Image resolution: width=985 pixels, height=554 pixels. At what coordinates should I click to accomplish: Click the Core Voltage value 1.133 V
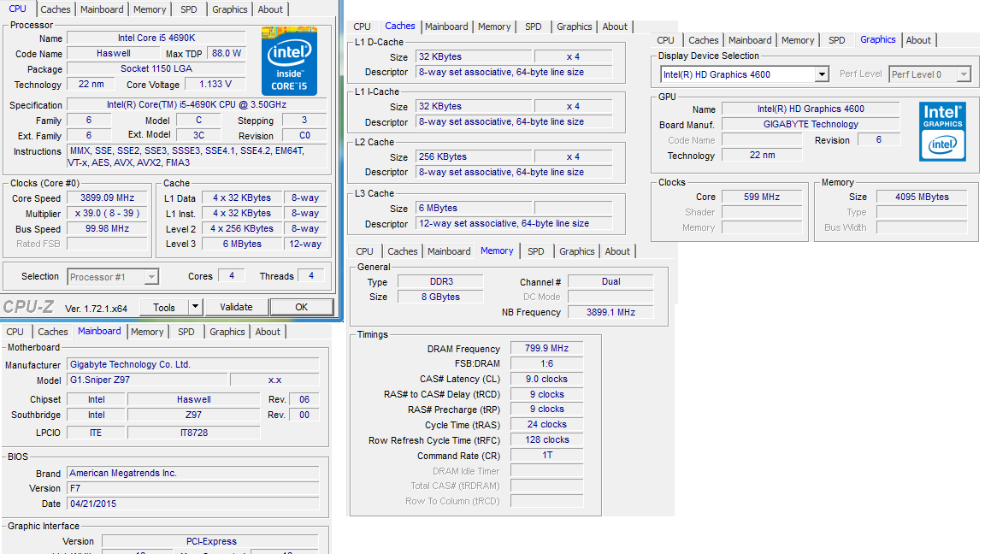pos(215,84)
